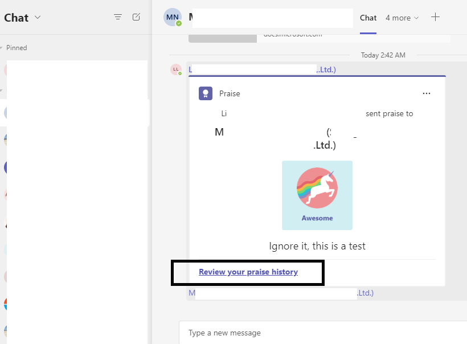Add a tab with the plus icon

click(435, 17)
